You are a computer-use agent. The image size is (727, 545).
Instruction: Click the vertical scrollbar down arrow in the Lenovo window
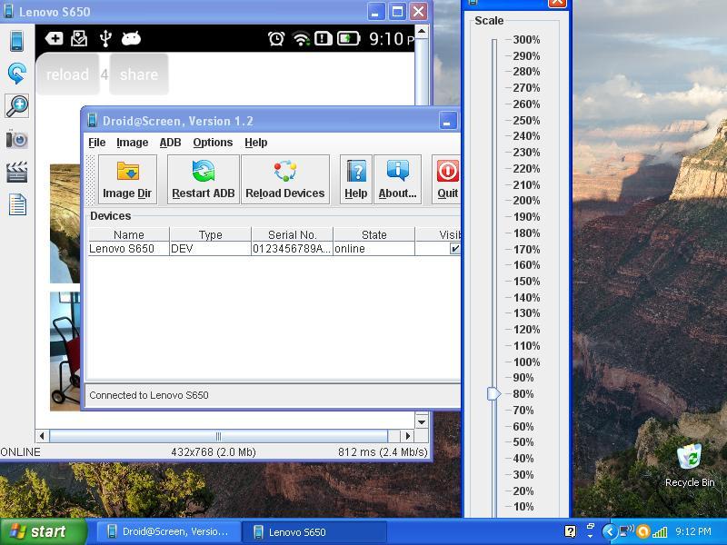(422, 421)
